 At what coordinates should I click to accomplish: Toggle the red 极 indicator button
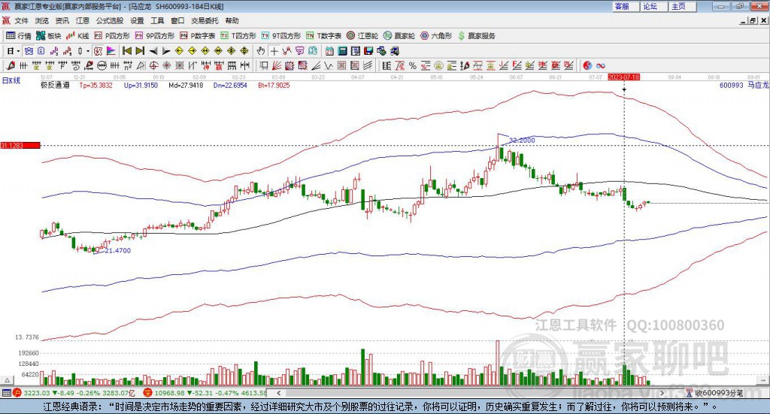pyautogui.click(x=98, y=51)
